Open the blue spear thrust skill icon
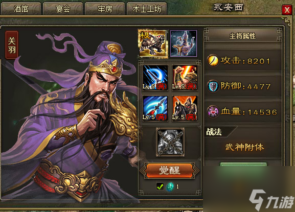The height and width of the screenshot is (212, 295). 155,108
